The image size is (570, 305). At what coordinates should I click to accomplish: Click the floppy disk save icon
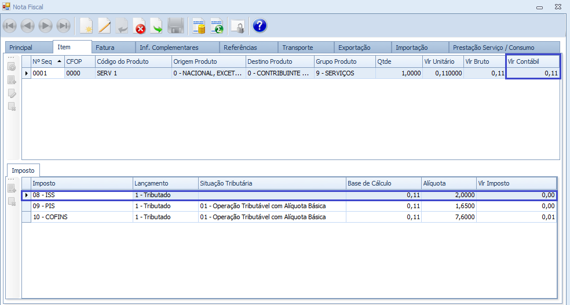(x=176, y=26)
